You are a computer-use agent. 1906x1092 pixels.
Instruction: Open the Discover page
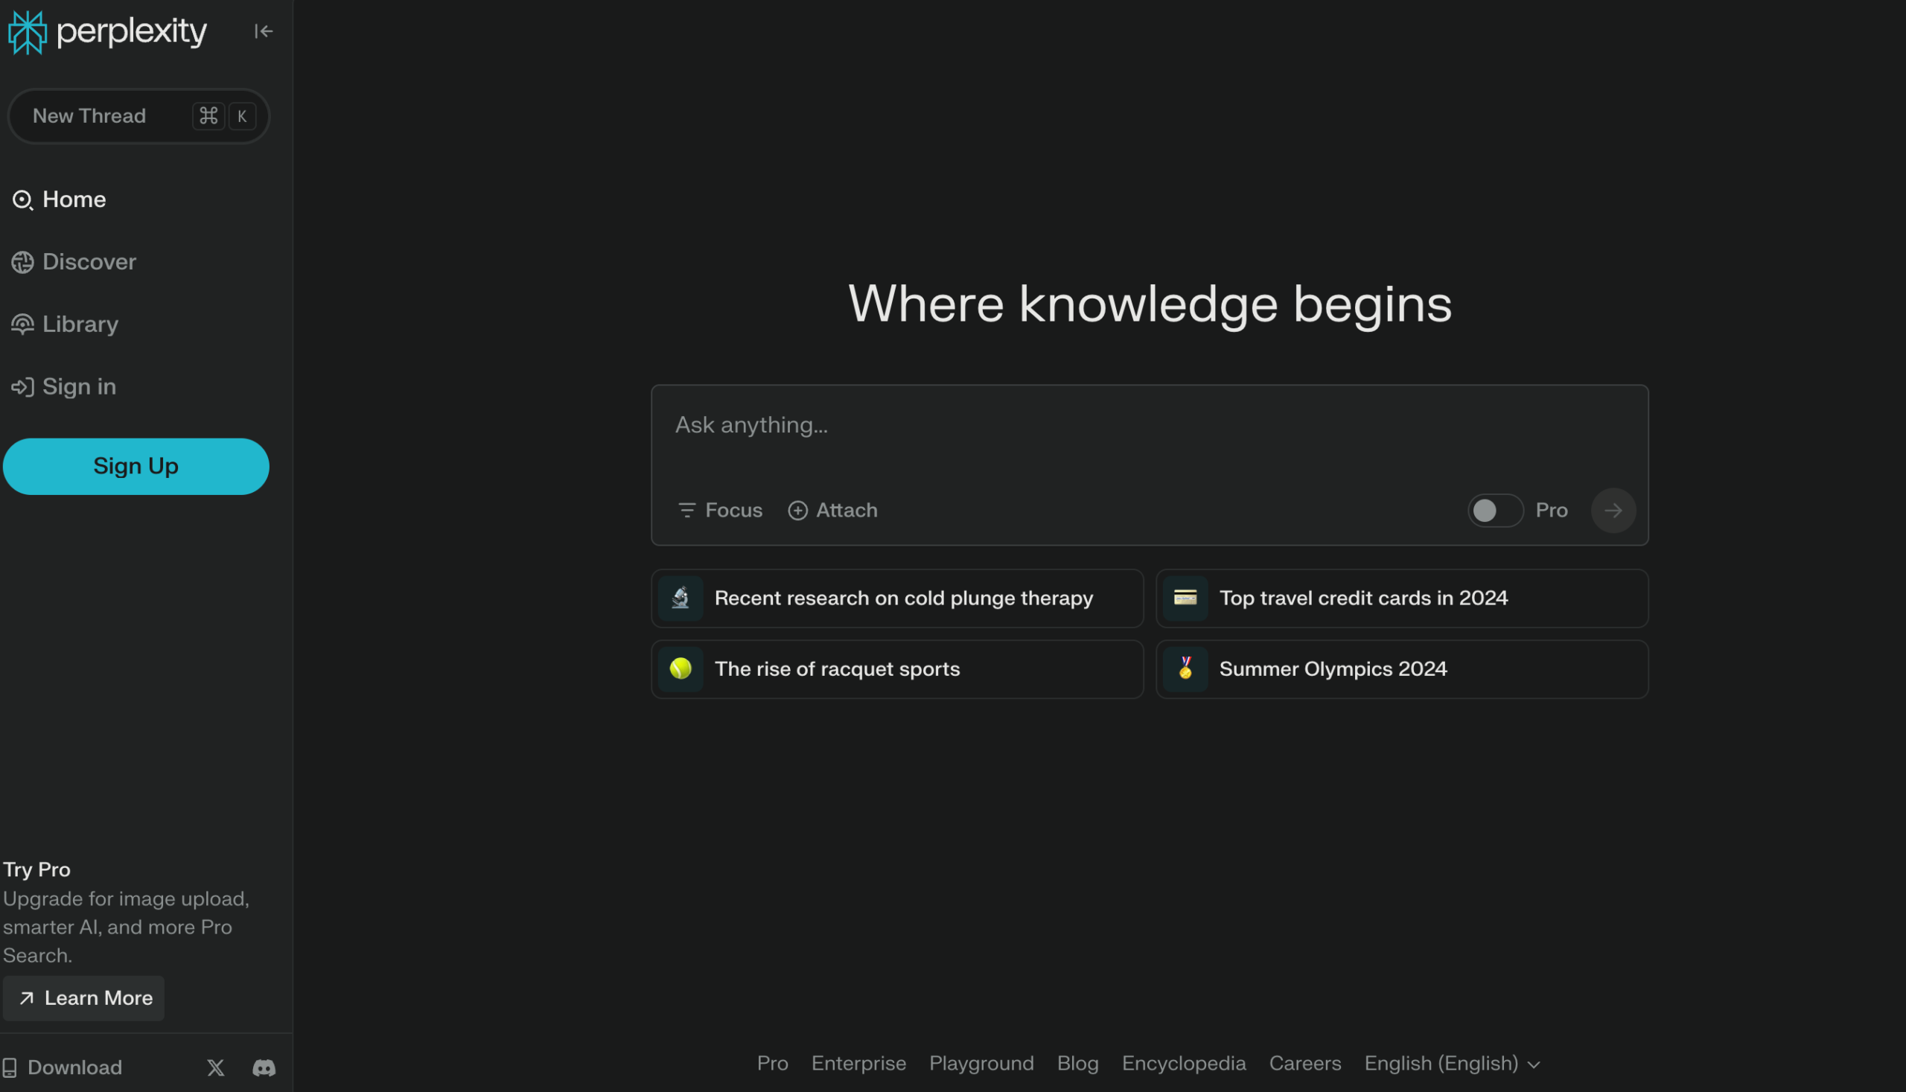(74, 262)
